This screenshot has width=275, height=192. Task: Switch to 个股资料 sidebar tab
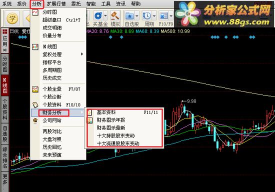(x=4, y=109)
